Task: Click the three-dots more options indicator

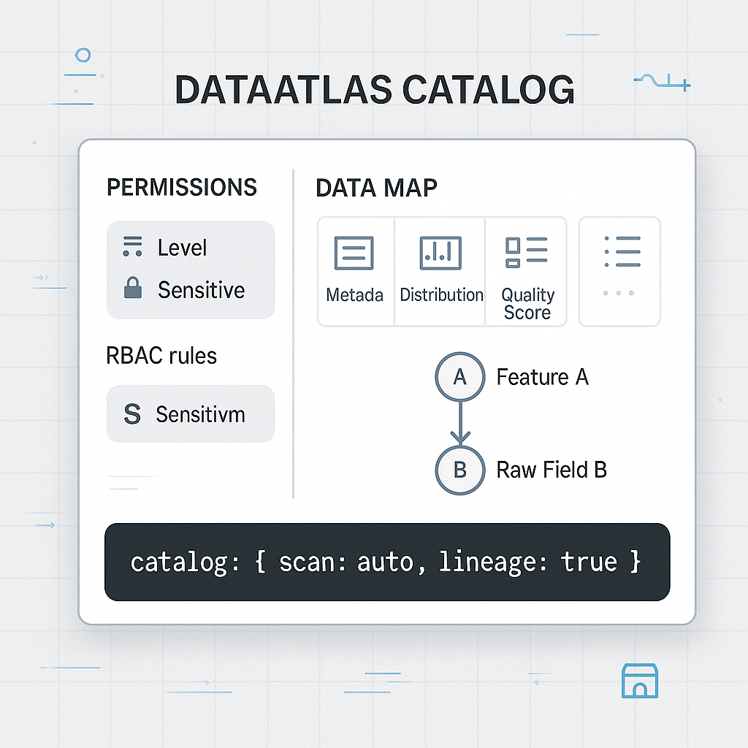Action: 619,293
